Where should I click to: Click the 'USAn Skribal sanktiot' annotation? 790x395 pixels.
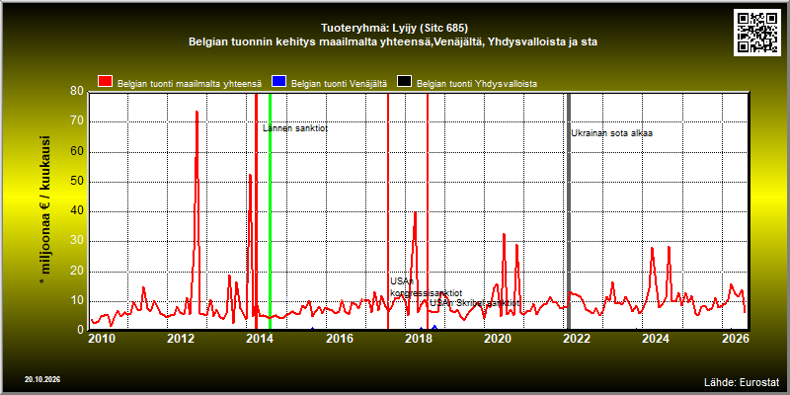tap(474, 303)
